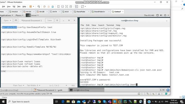Click the gedit Open button
The height and width of the screenshot is (104, 185).
[x=7, y=21]
